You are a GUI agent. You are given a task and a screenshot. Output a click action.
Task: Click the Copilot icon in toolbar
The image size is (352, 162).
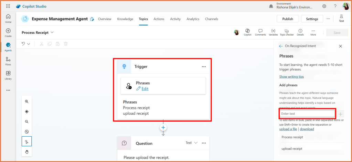[x=247, y=32]
